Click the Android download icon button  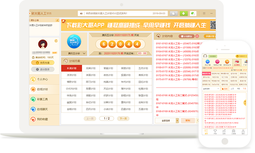coord(184,14)
